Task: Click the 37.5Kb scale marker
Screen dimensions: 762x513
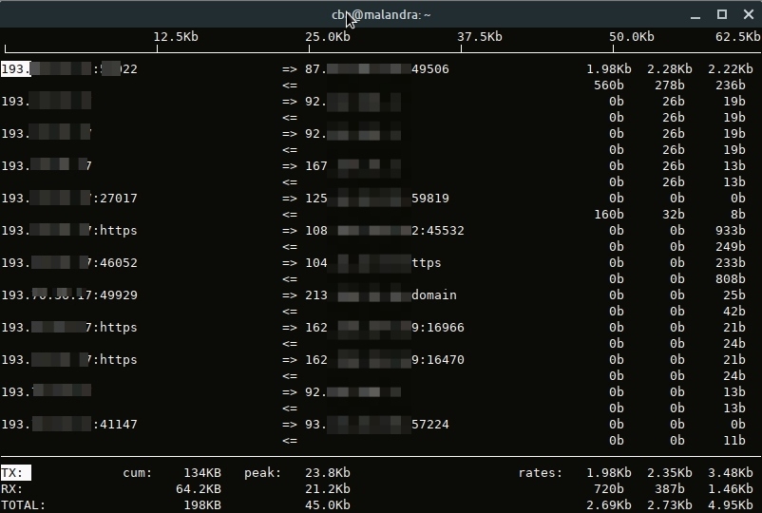Action: point(480,37)
